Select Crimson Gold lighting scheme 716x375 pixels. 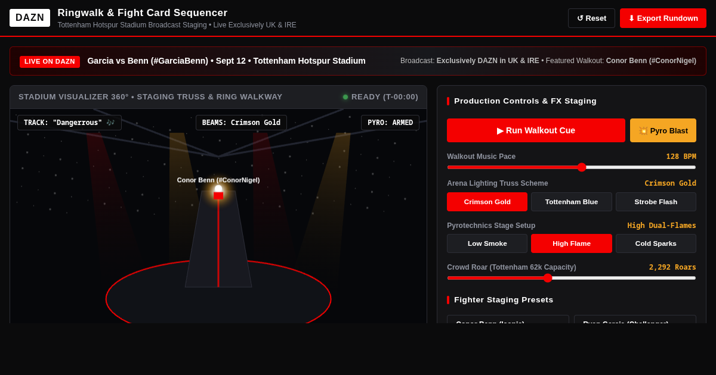tap(487, 202)
